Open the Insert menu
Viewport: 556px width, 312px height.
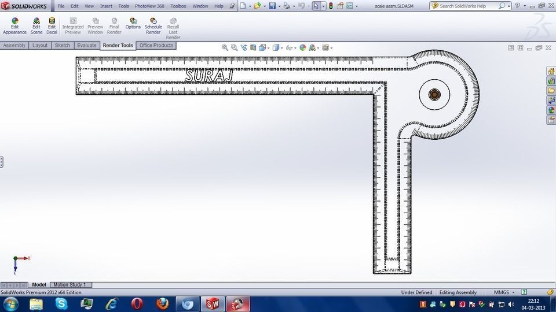(x=106, y=6)
